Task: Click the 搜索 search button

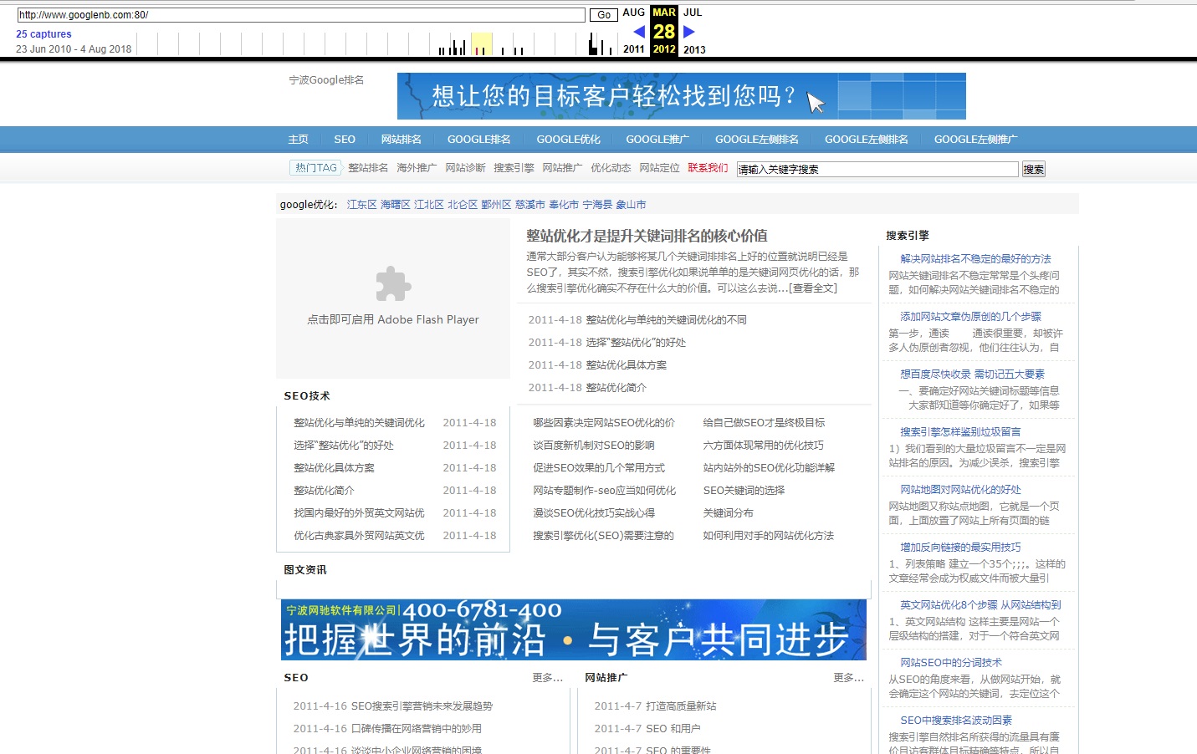Action: pyautogui.click(x=1034, y=168)
